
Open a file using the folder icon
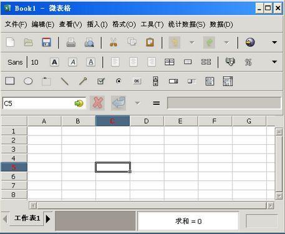point(29,42)
